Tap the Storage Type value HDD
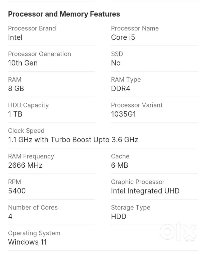 [119, 217]
